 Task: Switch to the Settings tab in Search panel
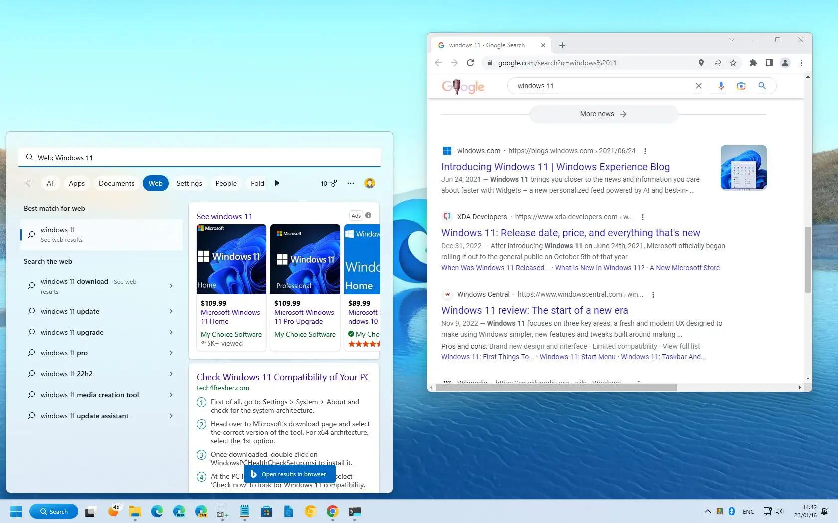(189, 183)
